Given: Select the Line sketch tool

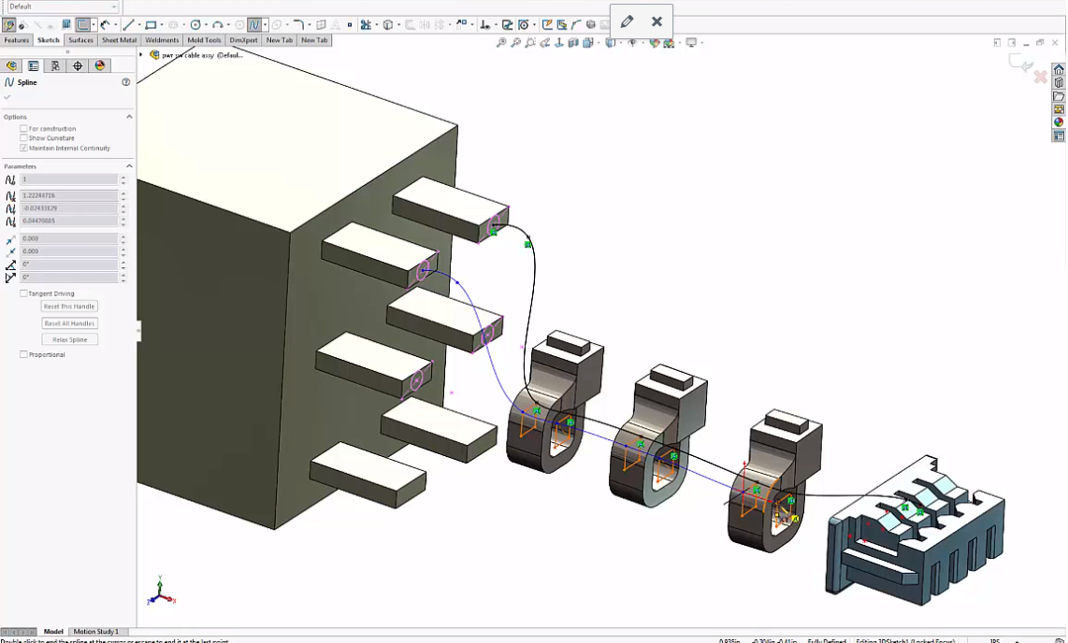Looking at the screenshot, I should pos(127,24).
